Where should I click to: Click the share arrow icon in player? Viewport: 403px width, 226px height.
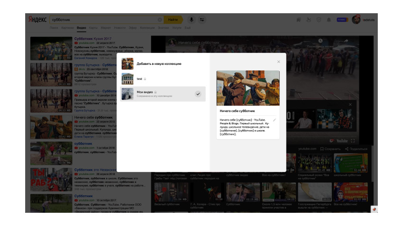click(346, 41)
